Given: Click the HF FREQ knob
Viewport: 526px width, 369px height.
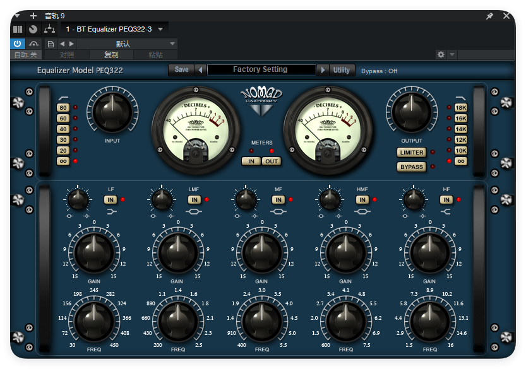Looking at the screenshot, I should tap(430, 321).
